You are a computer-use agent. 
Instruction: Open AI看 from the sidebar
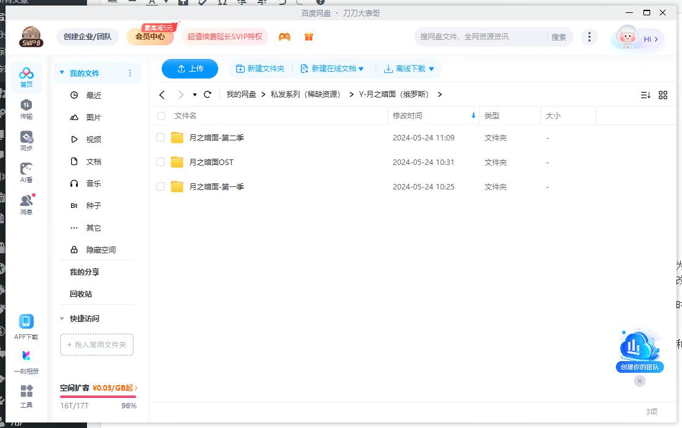coord(26,172)
